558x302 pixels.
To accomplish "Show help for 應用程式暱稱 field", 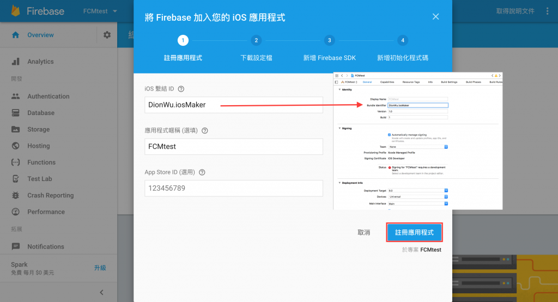I will pyautogui.click(x=205, y=131).
